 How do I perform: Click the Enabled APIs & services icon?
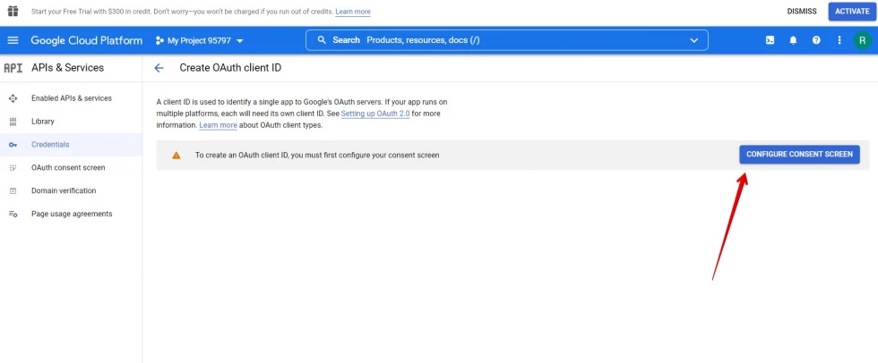tap(13, 98)
